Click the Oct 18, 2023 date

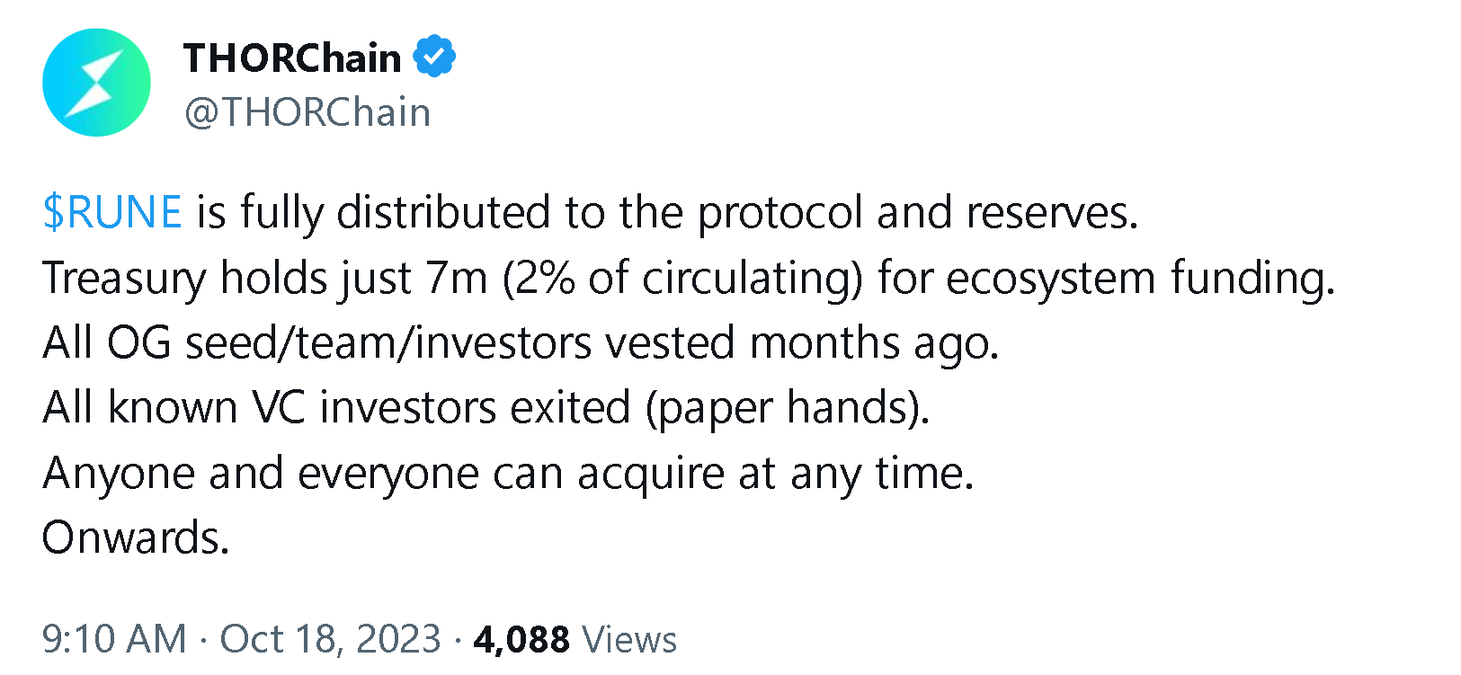point(331,639)
